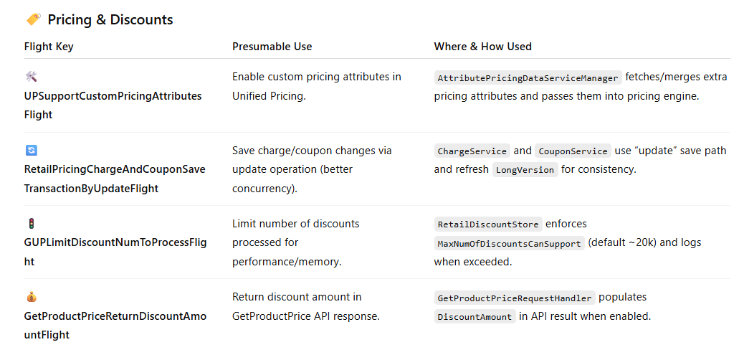The image size is (739, 355).
Task: Click the GetProductPriceRequestHandler code tag
Action: (515, 298)
